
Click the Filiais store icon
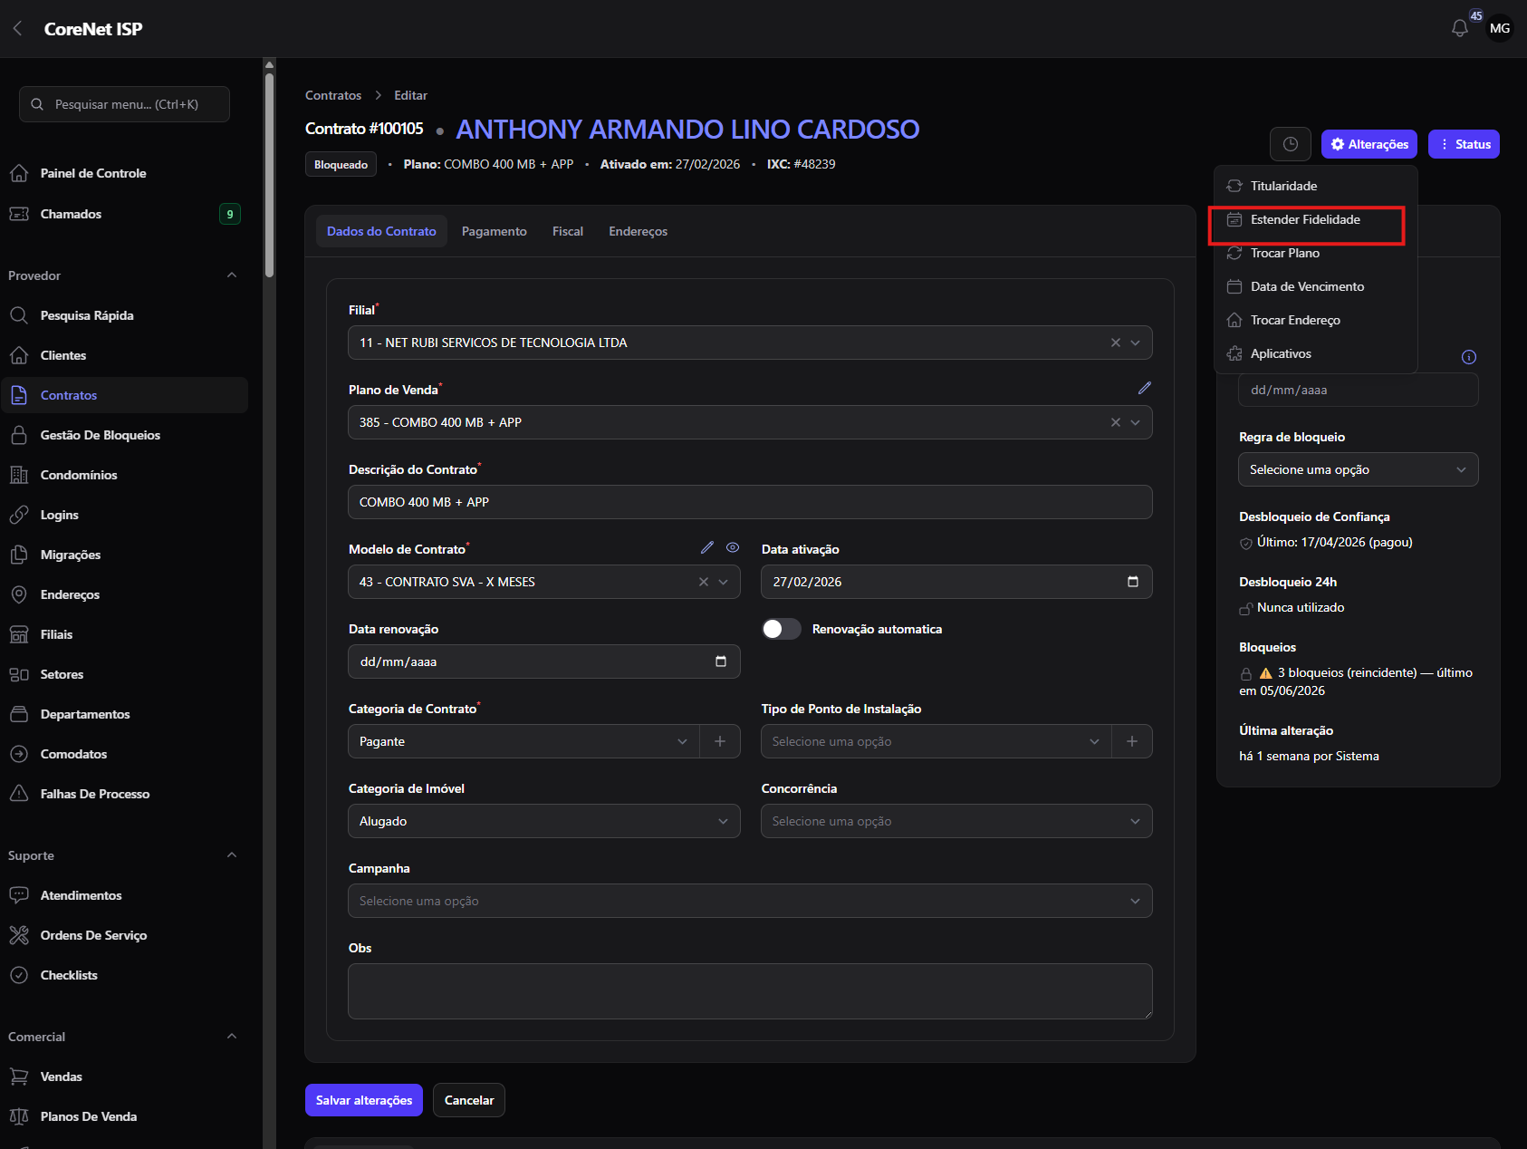[19, 634]
